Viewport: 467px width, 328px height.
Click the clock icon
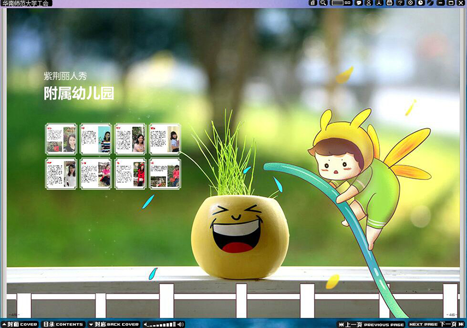[x=420, y=3]
